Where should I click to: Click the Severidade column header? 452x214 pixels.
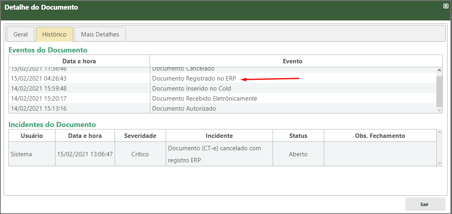[140, 136]
